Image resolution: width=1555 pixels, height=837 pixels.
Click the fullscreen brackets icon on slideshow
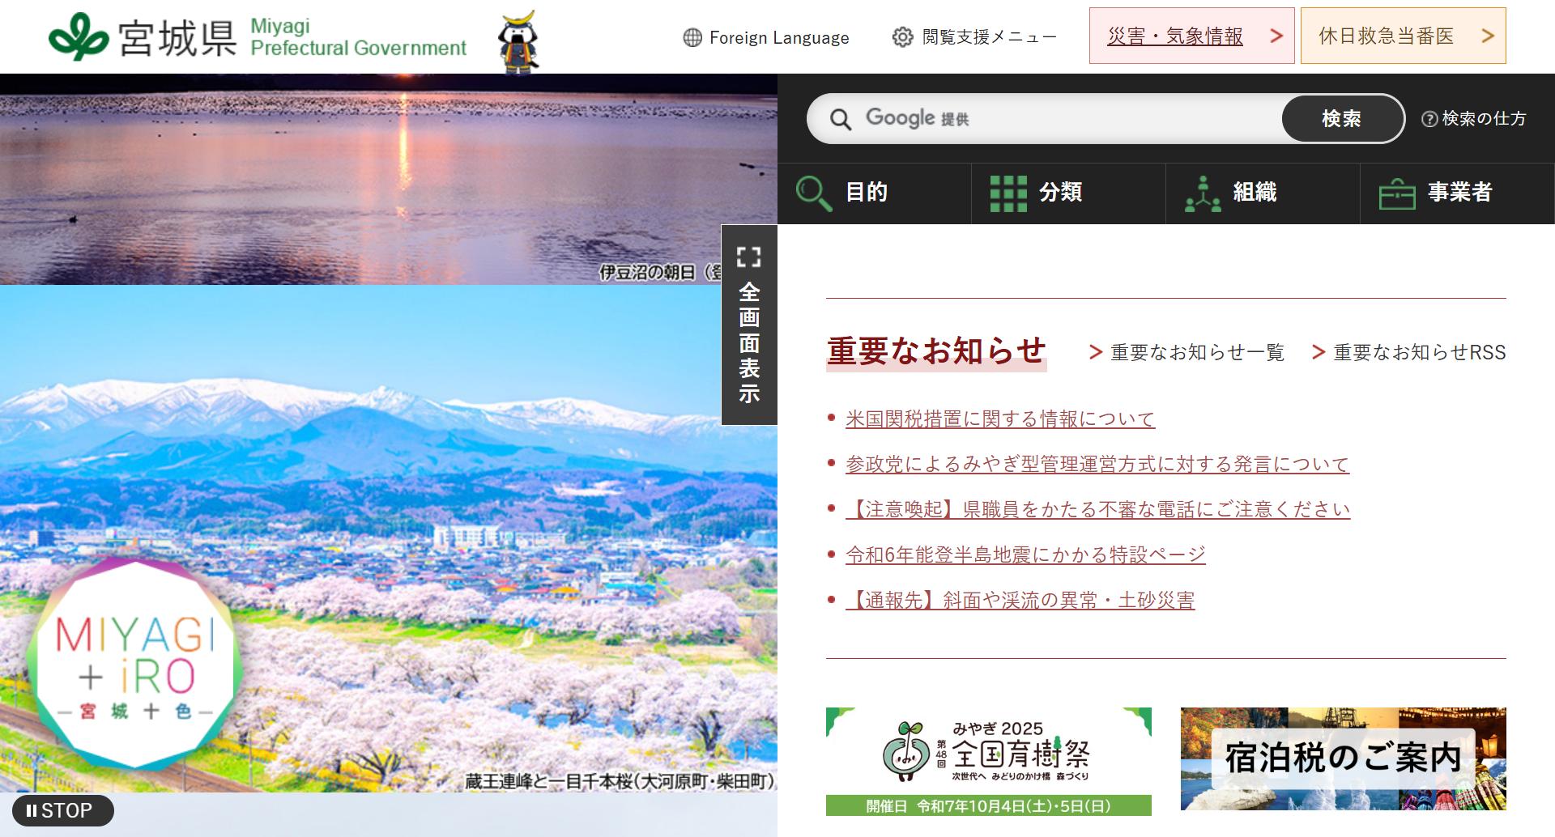[749, 257]
